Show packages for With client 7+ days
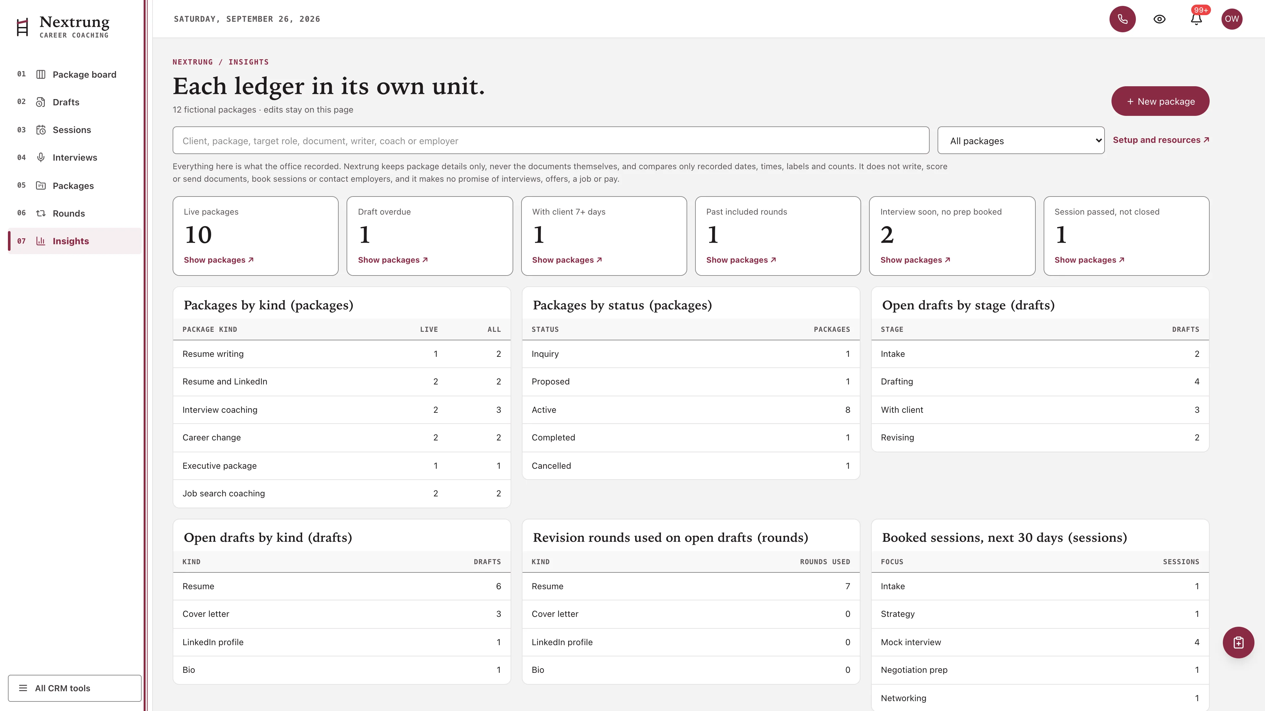Screen dimensions: 1265x711 point(567,260)
